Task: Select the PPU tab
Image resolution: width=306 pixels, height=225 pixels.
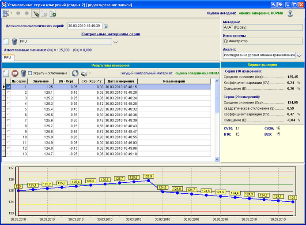Action: point(8,58)
